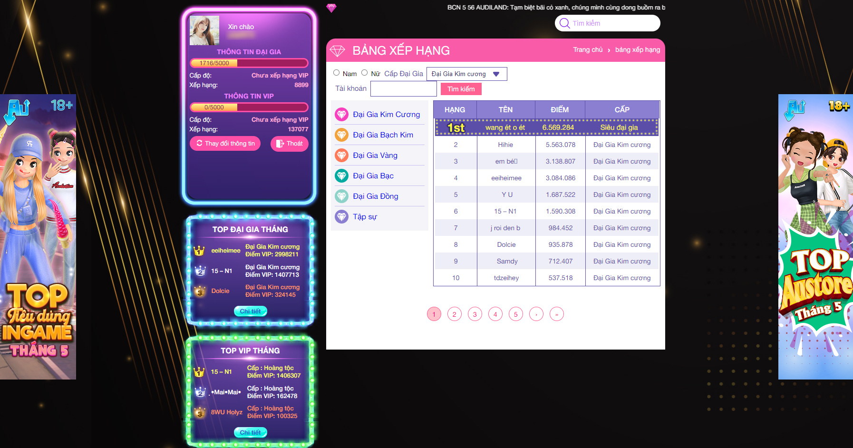This screenshot has width=853, height=448.
Task: Go to page 5 of rankings
Action: (516, 314)
